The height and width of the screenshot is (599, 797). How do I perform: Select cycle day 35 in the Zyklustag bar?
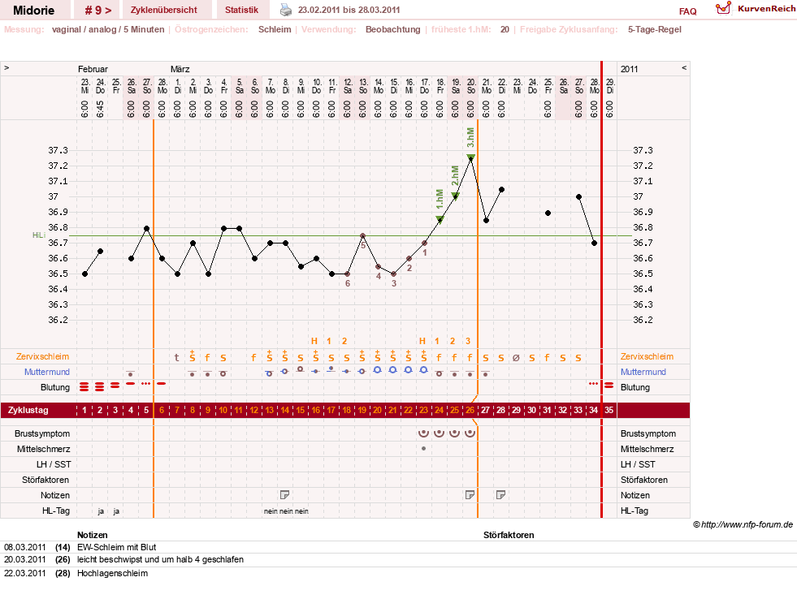[x=609, y=410]
